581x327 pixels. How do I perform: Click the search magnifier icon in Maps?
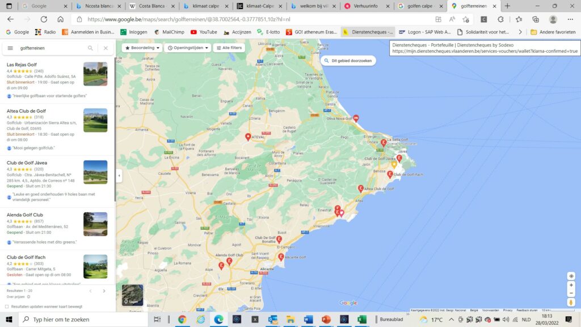pos(90,48)
